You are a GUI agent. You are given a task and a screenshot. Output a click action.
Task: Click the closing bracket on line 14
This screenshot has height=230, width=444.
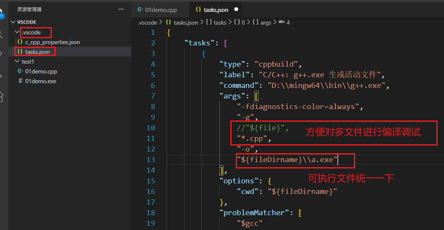(x=221, y=170)
